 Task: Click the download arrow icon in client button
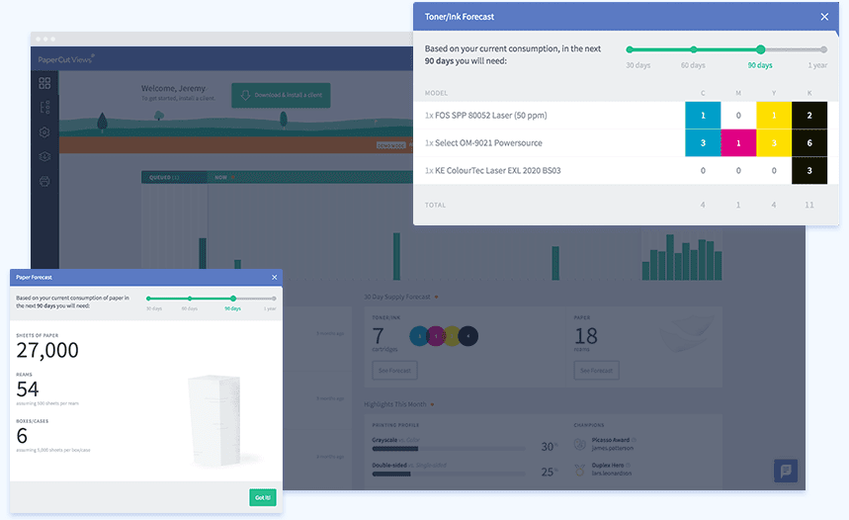click(245, 95)
